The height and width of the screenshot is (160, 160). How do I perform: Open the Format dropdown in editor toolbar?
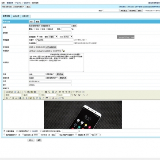coord(34,95)
